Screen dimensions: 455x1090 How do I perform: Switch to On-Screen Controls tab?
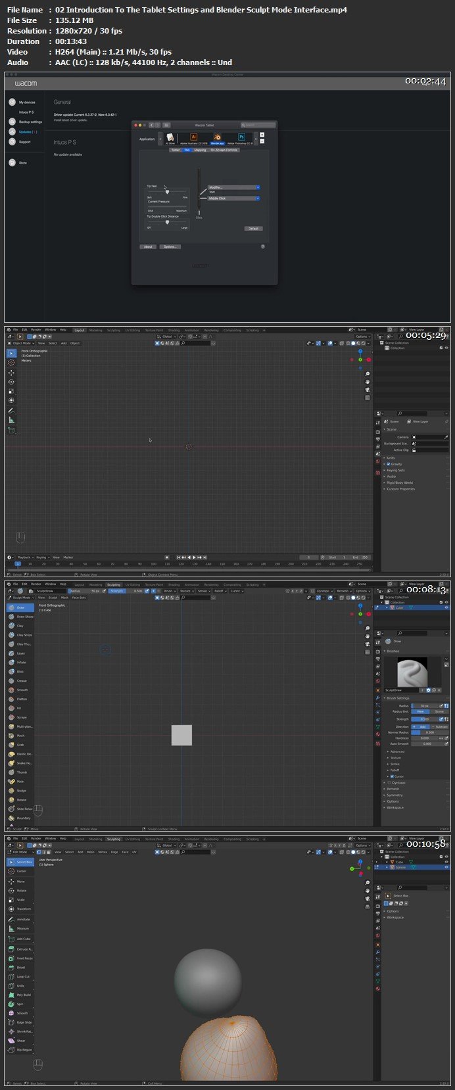224,150
